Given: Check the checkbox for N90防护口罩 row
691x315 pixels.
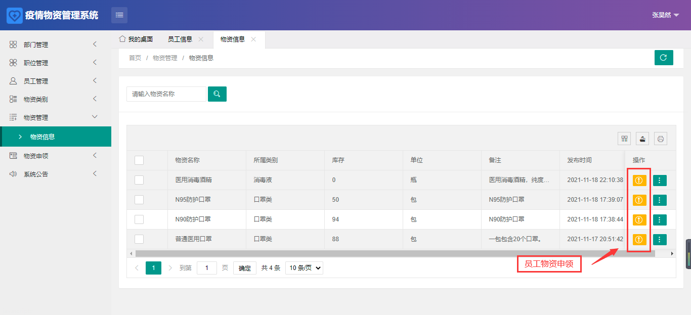Looking at the screenshot, I should click(139, 219).
